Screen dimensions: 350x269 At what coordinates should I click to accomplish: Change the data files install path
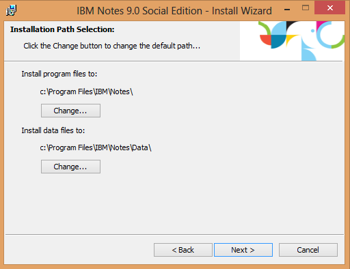(70, 167)
